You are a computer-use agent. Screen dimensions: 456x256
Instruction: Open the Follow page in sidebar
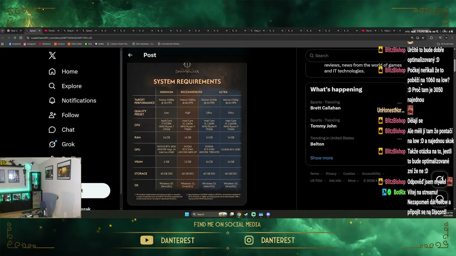64,115
